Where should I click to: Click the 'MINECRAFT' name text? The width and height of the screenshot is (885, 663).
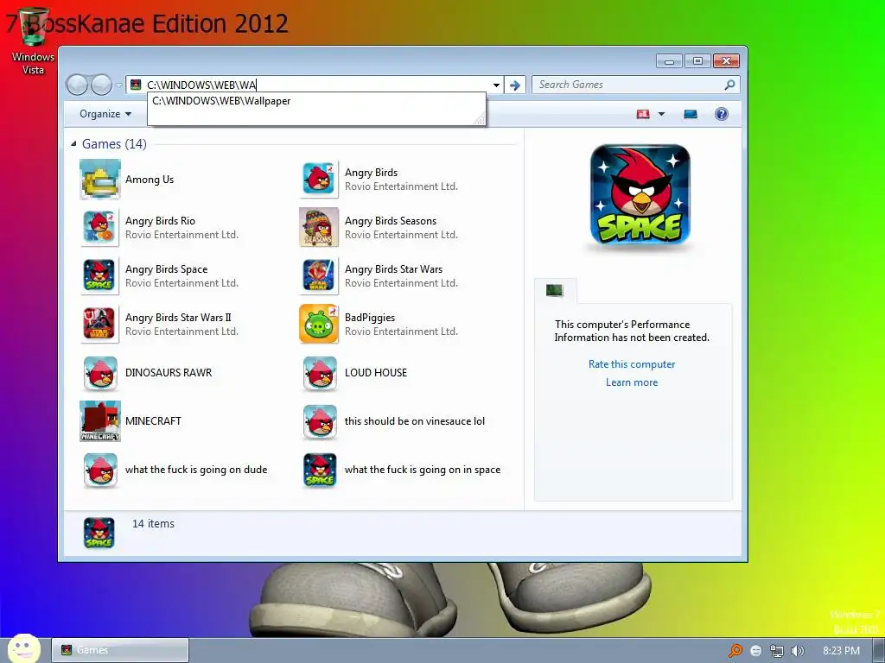point(153,421)
